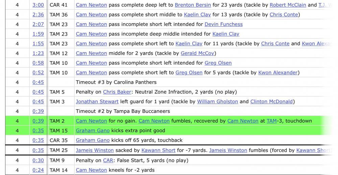Select the 2:36 time link
Image resolution: width=338 pixels, height=175 pixels.
[38, 14]
